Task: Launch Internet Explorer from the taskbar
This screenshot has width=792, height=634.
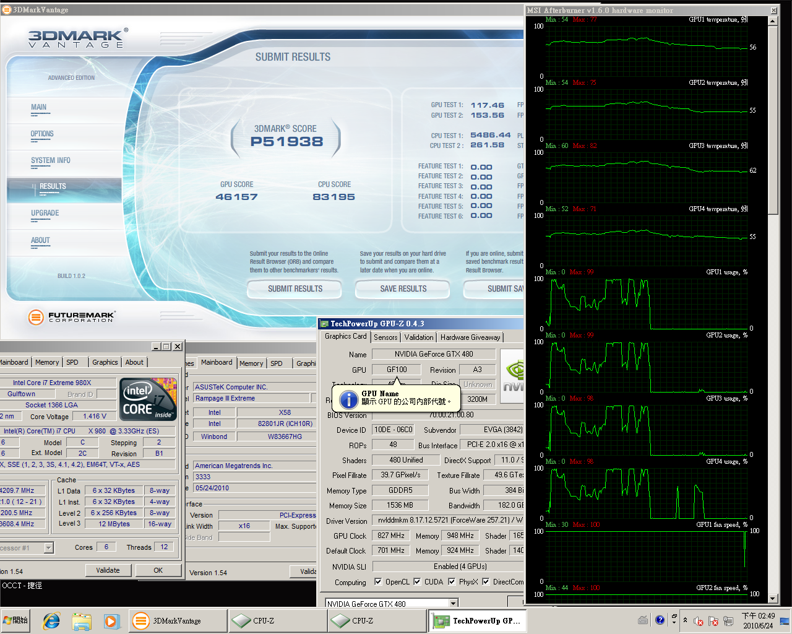Action: (x=51, y=620)
